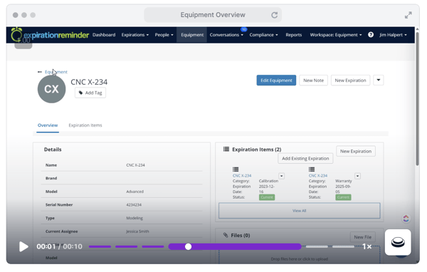Click Warranty item Current status badge
The width and height of the screenshot is (427, 272).
[343, 197]
